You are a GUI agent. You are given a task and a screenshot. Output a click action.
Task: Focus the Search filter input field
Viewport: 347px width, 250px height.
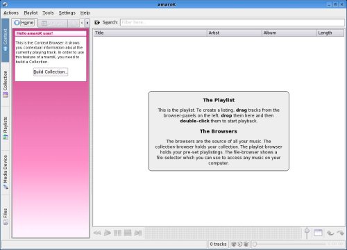(232, 22)
